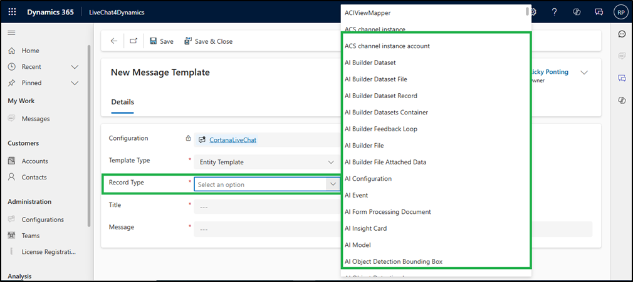Open the form in a new window
The width and height of the screenshot is (633, 282).
point(133,41)
